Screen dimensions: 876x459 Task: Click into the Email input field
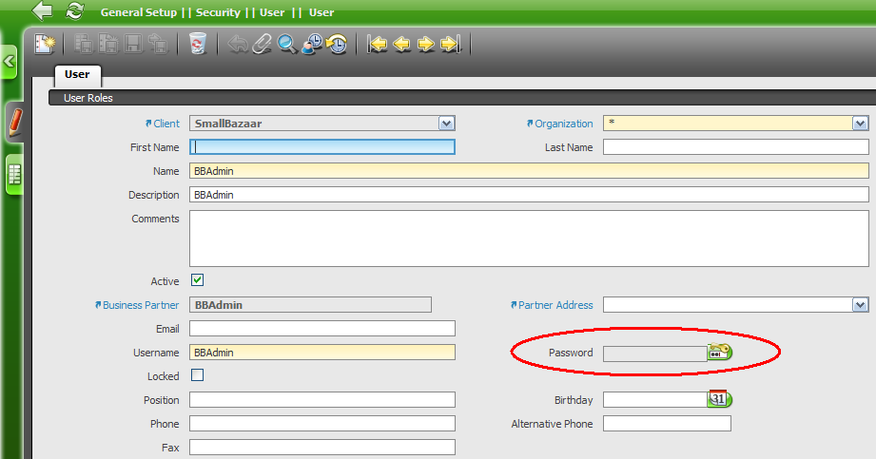click(x=322, y=329)
